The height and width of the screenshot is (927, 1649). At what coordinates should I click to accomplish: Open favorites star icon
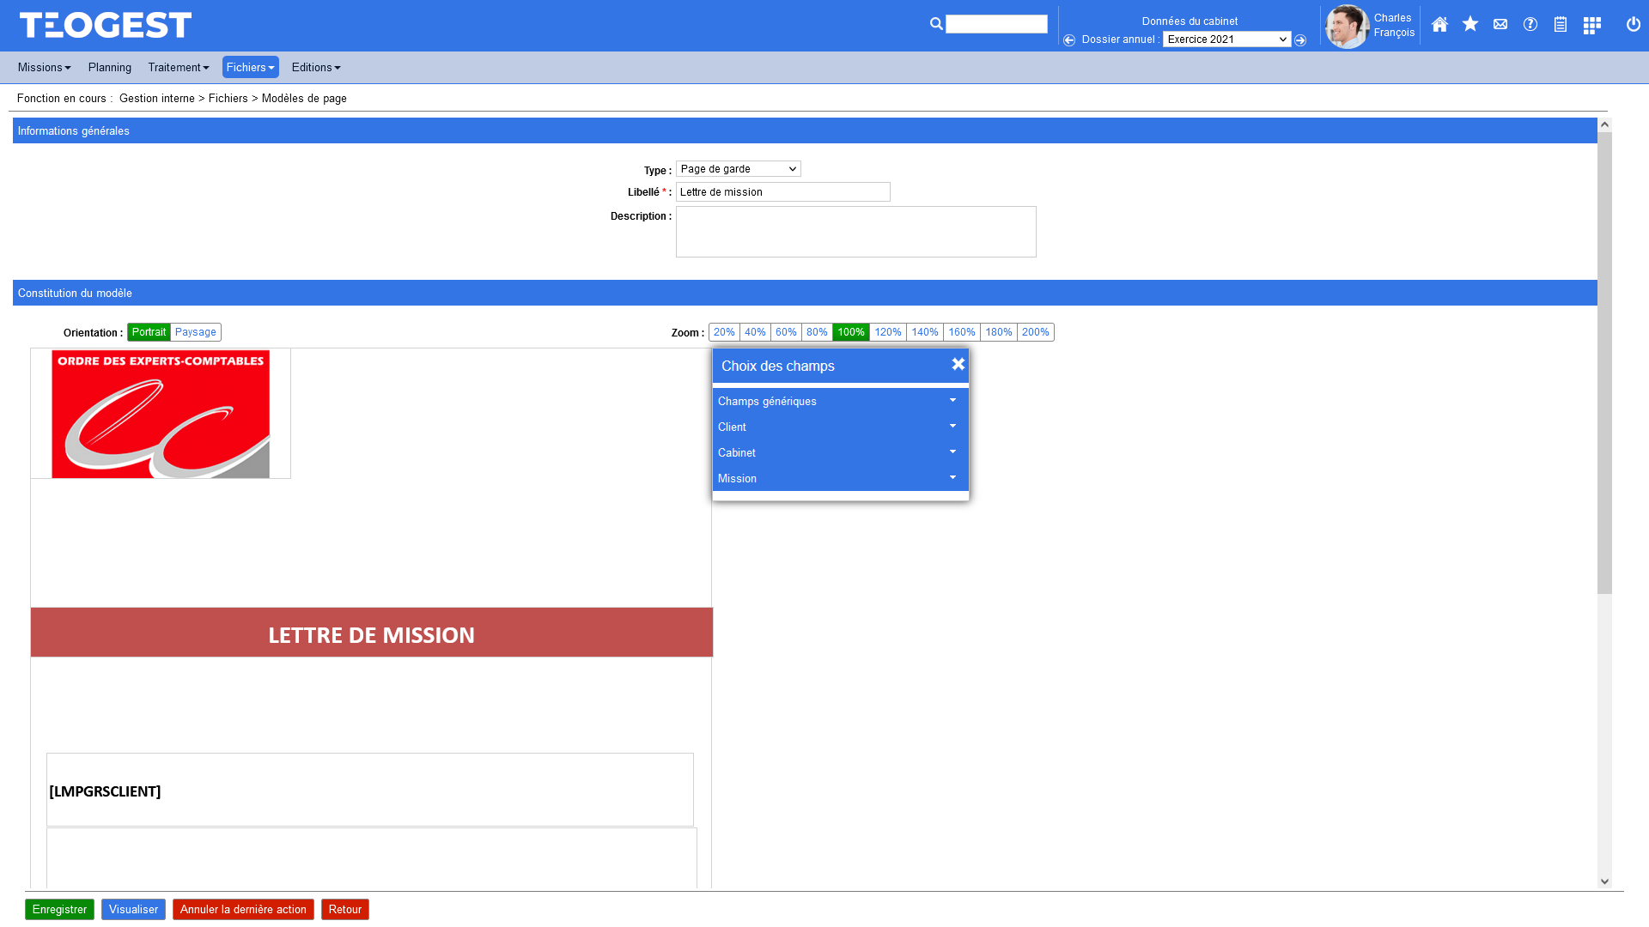click(1470, 25)
